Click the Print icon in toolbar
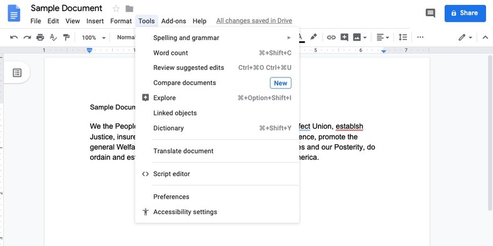The width and height of the screenshot is (493, 246). [40, 37]
